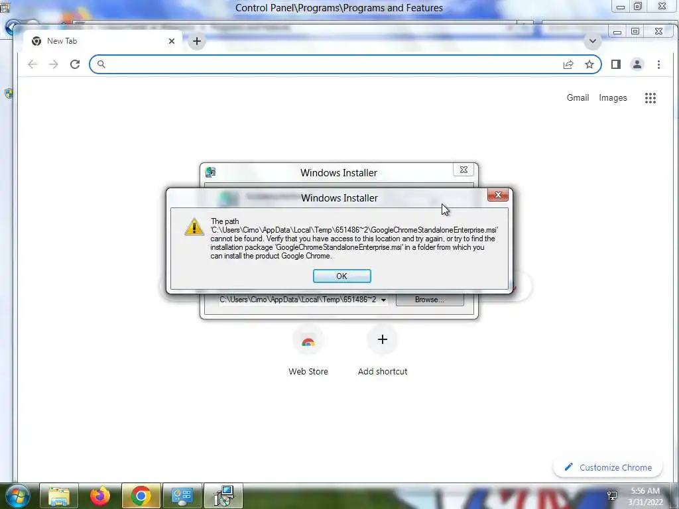The image size is (679, 509).
Task: Open the Google apps grid
Action: 650,98
